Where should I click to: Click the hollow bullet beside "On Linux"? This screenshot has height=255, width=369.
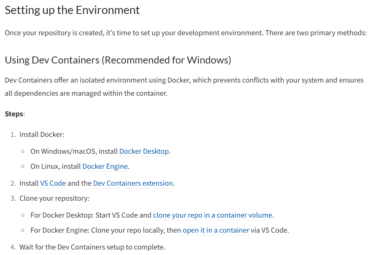coord(23,167)
